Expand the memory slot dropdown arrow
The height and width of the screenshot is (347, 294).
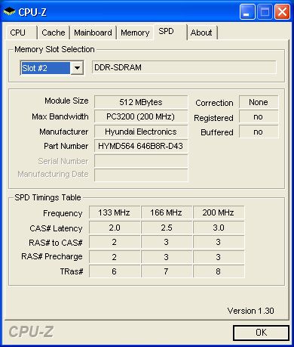click(x=77, y=68)
